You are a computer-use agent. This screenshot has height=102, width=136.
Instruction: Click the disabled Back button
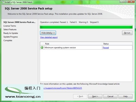(80, 96)
